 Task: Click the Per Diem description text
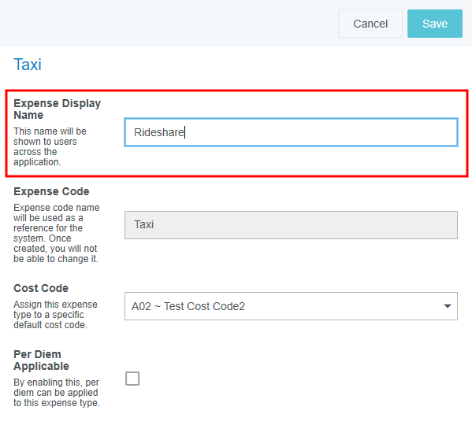coord(57,393)
